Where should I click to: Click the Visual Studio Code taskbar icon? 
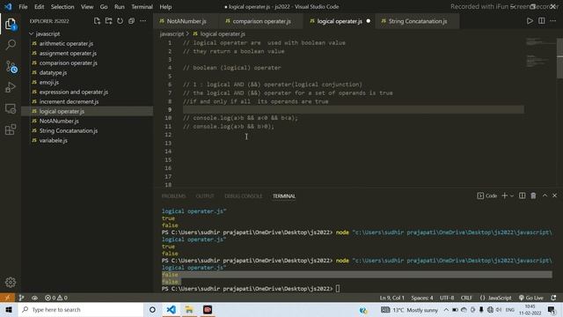click(172, 309)
